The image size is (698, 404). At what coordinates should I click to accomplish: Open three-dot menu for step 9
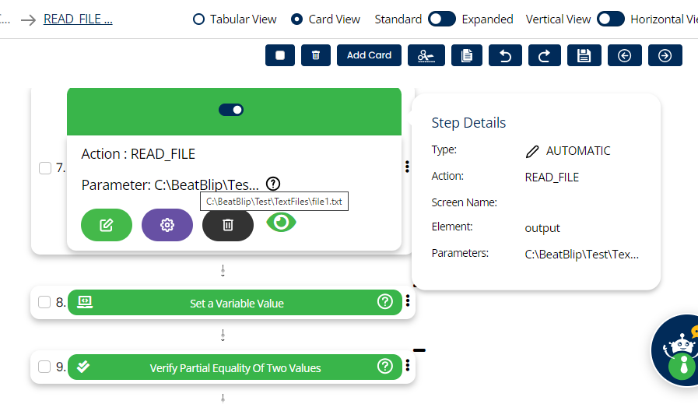(x=408, y=365)
